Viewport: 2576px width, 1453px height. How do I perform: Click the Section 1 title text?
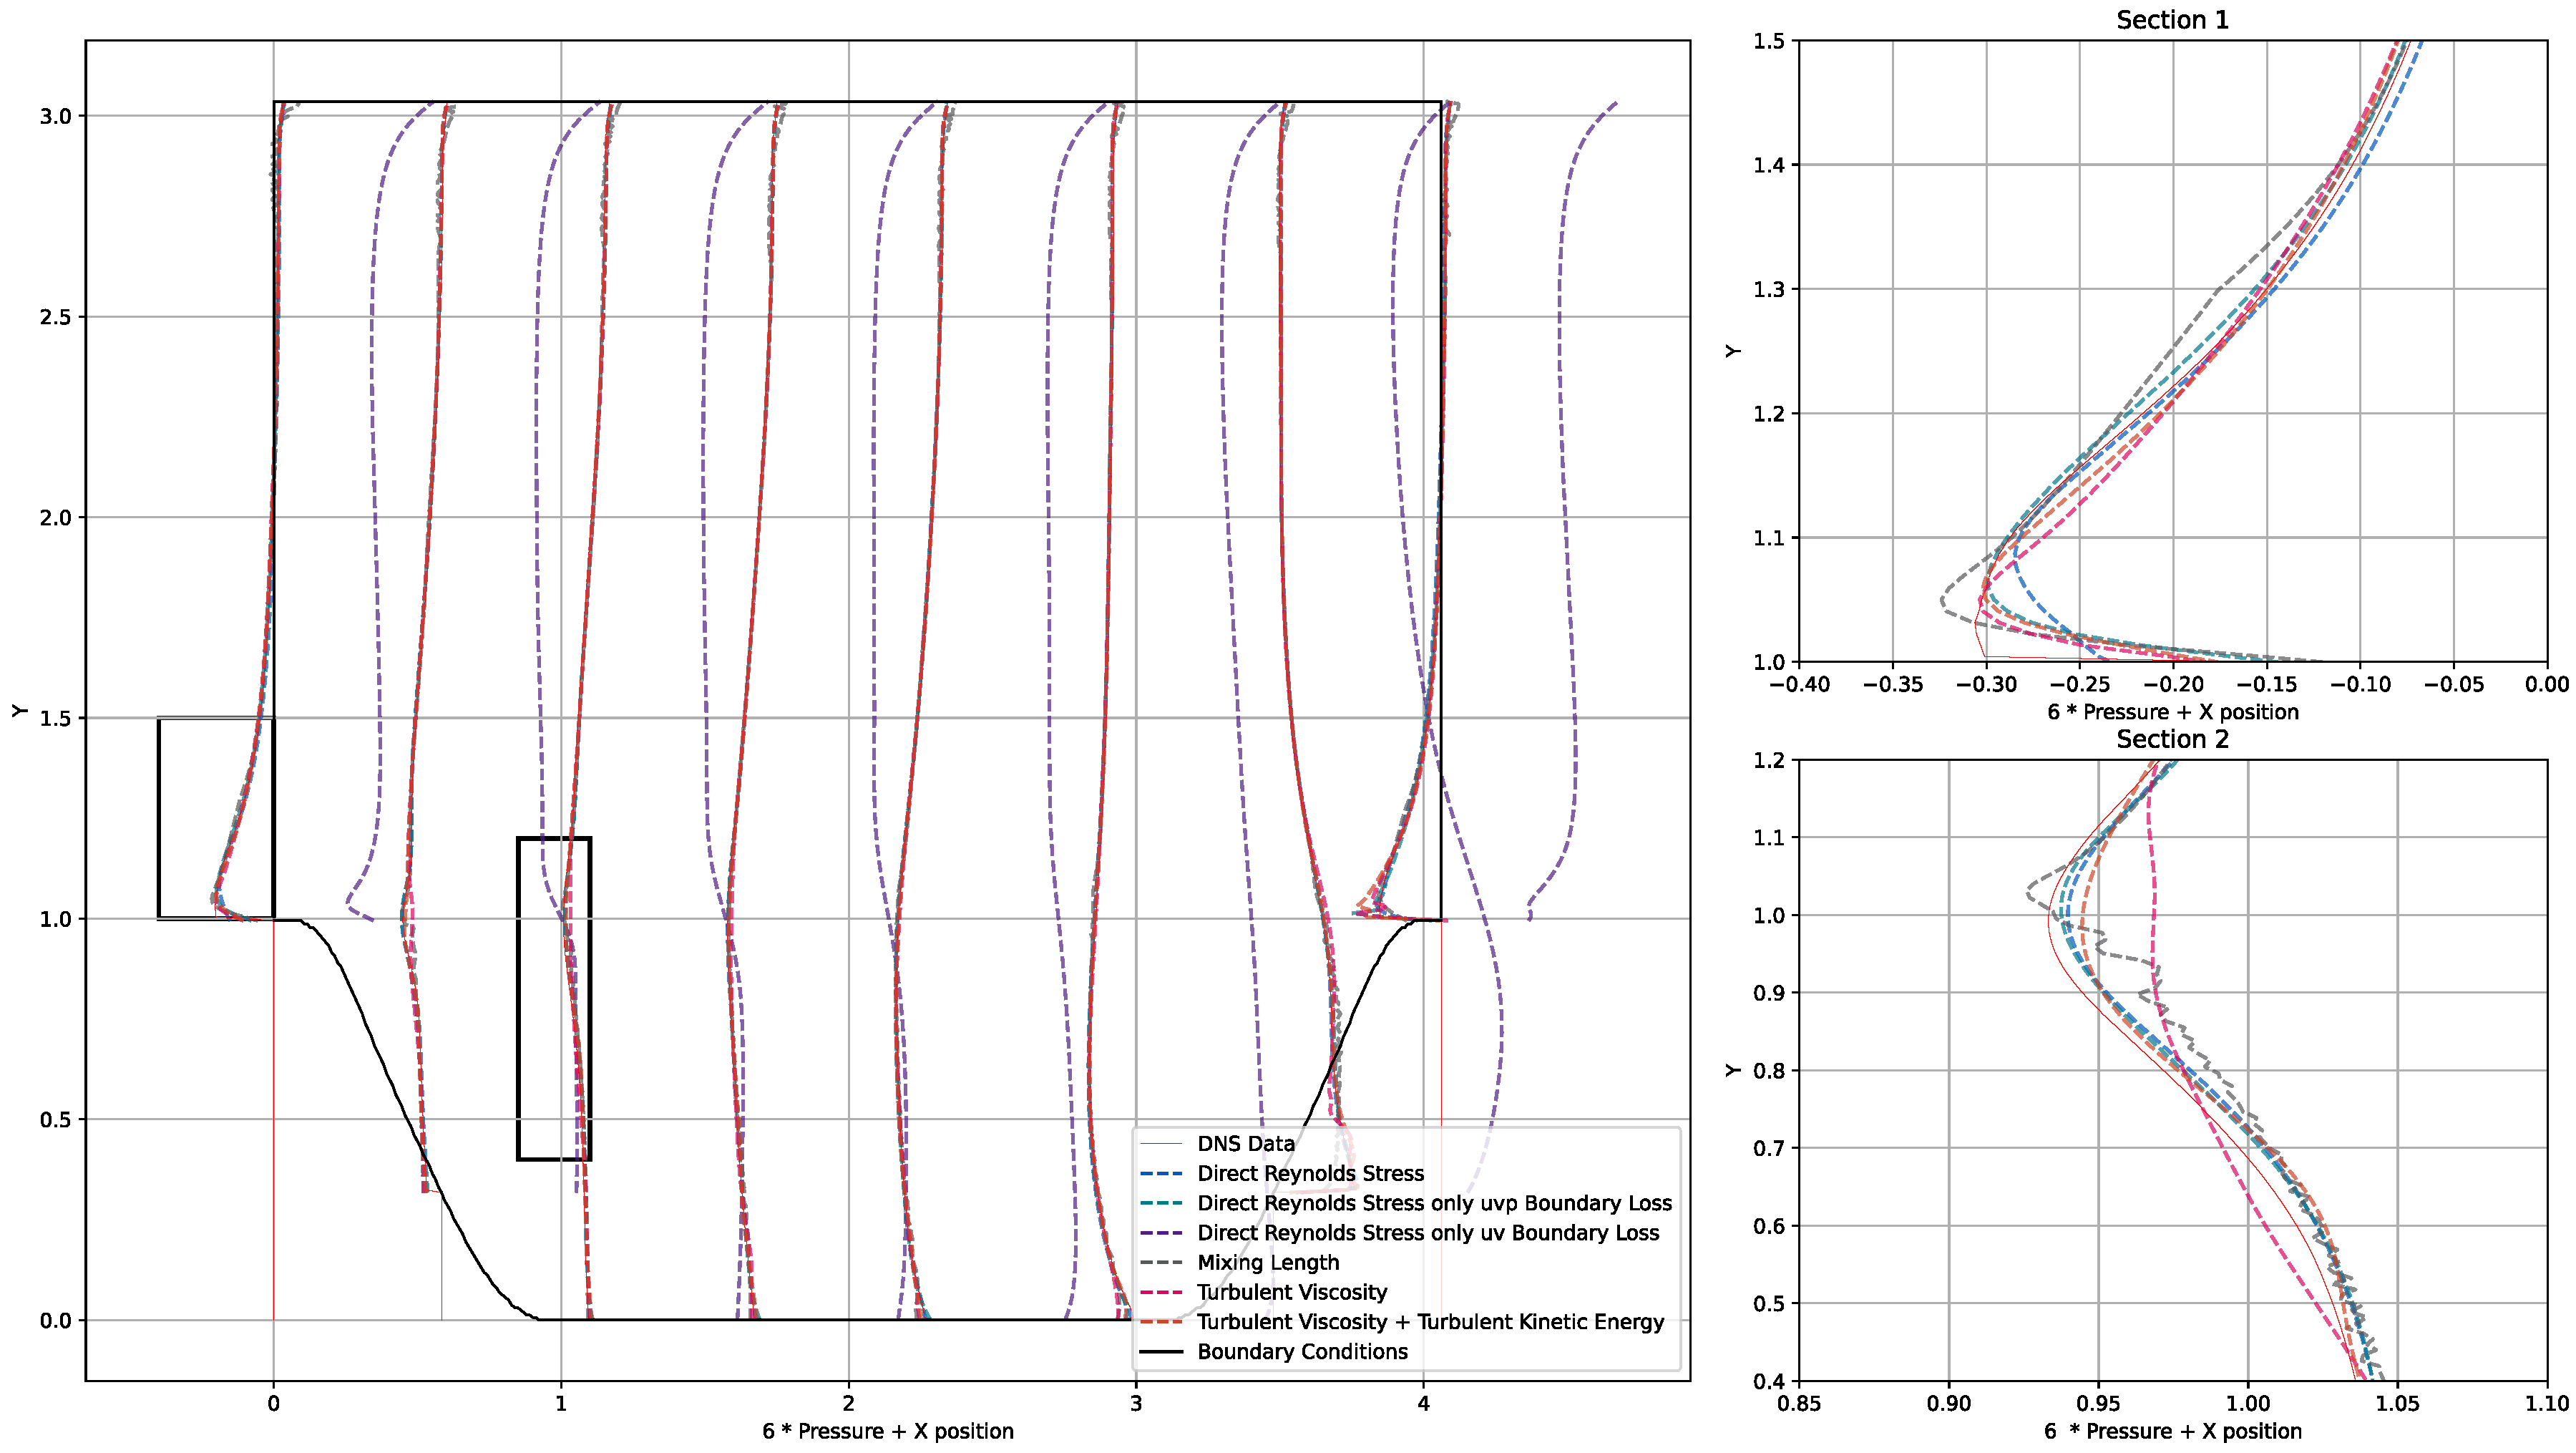pyautogui.click(x=2173, y=20)
